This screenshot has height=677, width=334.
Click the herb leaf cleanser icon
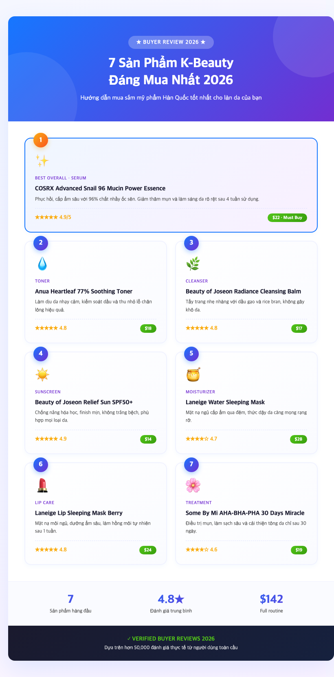(x=193, y=264)
